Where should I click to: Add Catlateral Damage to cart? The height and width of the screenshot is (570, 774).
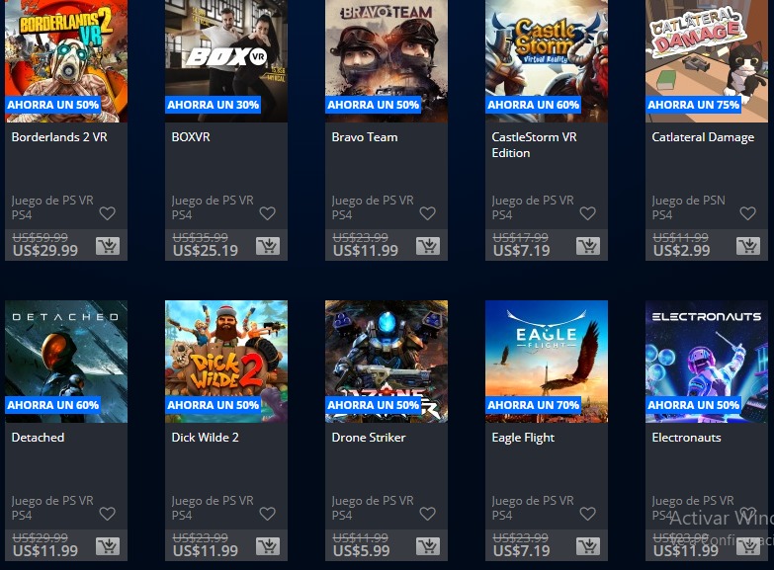point(748,246)
